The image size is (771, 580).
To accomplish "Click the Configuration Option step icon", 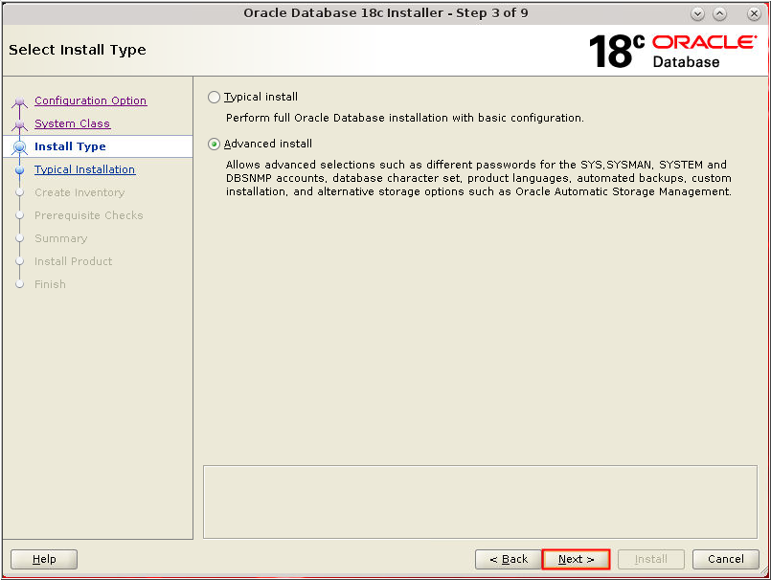I will click(x=19, y=100).
